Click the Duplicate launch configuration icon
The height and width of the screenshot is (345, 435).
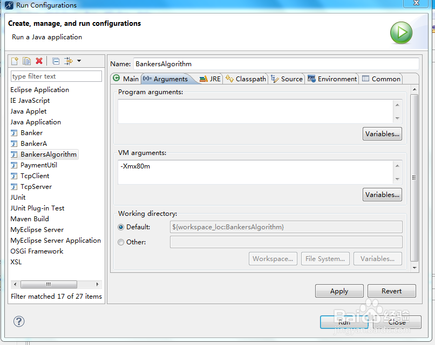27,61
